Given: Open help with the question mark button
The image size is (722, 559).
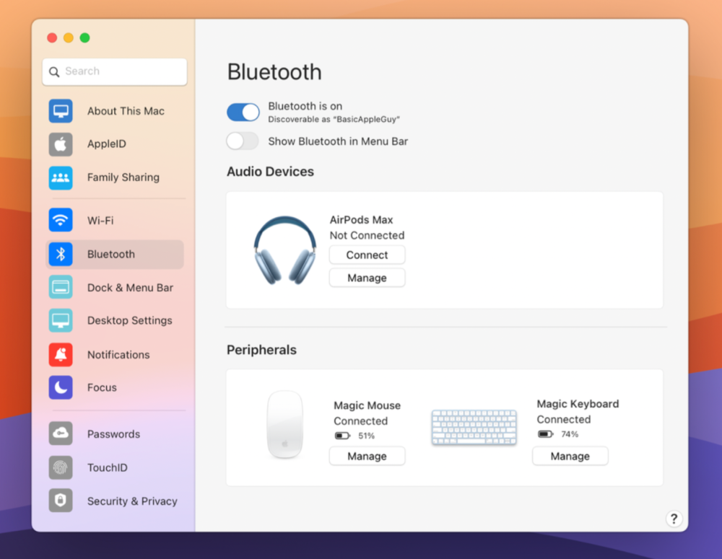Looking at the screenshot, I should click(x=674, y=519).
